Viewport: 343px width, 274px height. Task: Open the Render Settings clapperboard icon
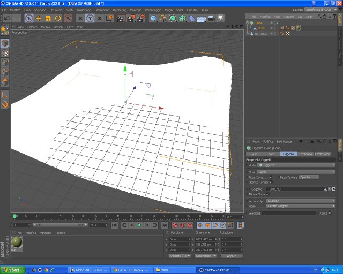140,18
